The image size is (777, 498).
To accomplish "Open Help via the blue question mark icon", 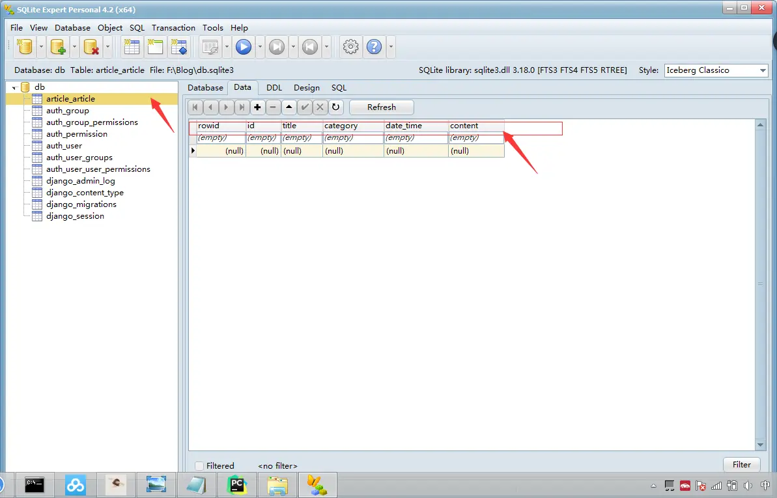I will (x=374, y=47).
